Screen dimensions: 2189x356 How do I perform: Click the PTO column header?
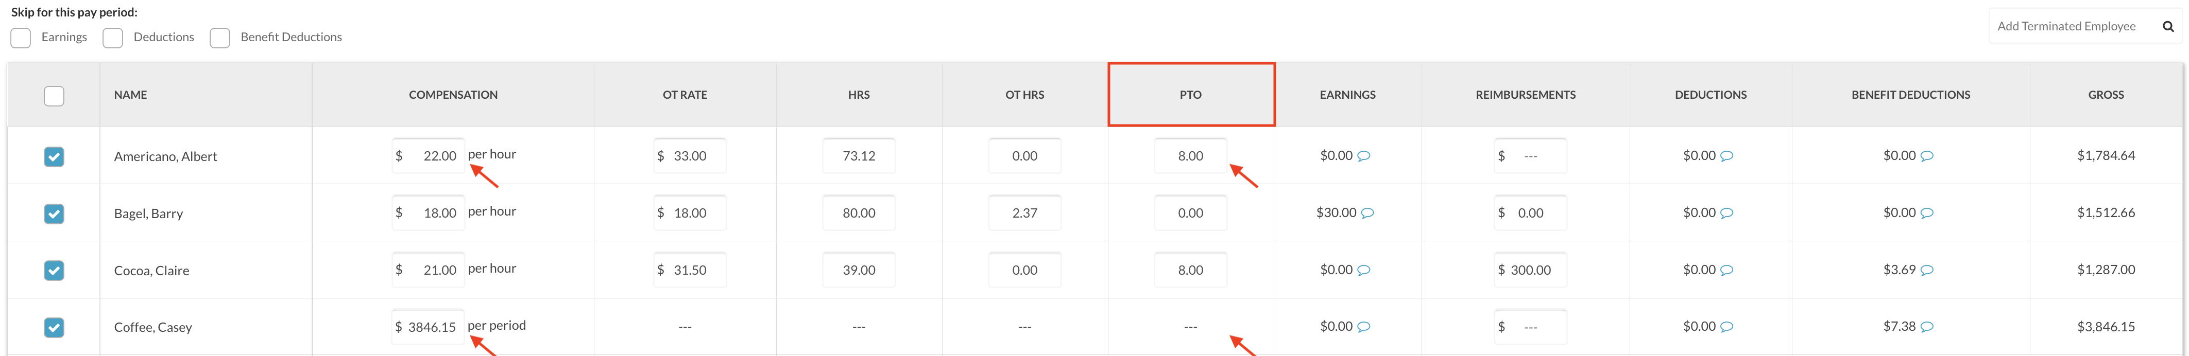coord(1190,94)
